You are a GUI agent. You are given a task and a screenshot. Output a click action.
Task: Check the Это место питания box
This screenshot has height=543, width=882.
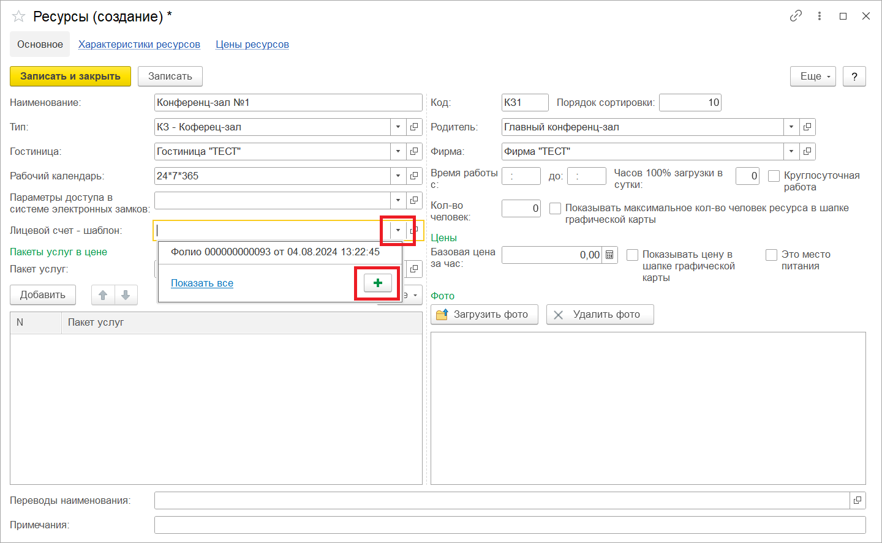coord(771,255)
